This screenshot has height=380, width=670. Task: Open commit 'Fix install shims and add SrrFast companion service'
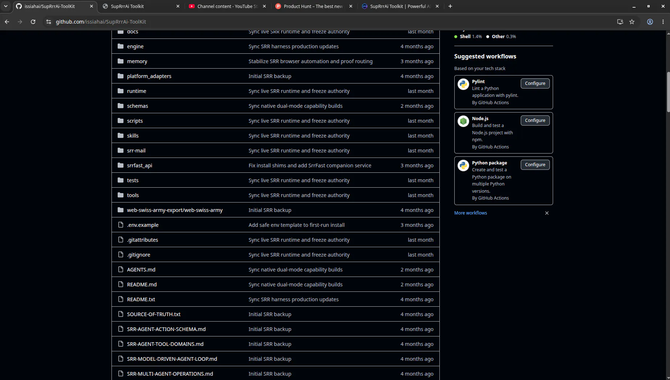pyautogui.click(x=310, y=166)
